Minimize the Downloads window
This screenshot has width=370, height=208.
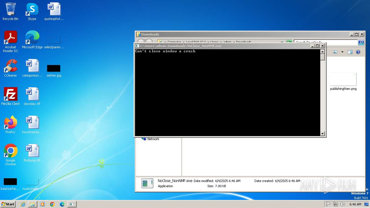click(351, 34)
